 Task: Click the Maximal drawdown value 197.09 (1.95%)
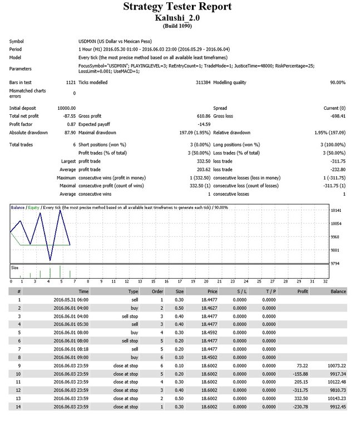pyautogui.click(x=195, y=133)
